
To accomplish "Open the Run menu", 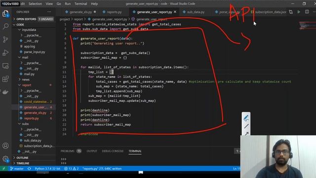I will pos(68,4).
